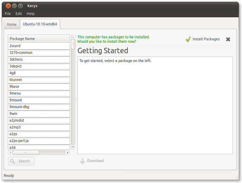Image resolution: width=242 pixels, height=183 pixels.
Task: Select the 3dchess package
Action: point(39,60)
